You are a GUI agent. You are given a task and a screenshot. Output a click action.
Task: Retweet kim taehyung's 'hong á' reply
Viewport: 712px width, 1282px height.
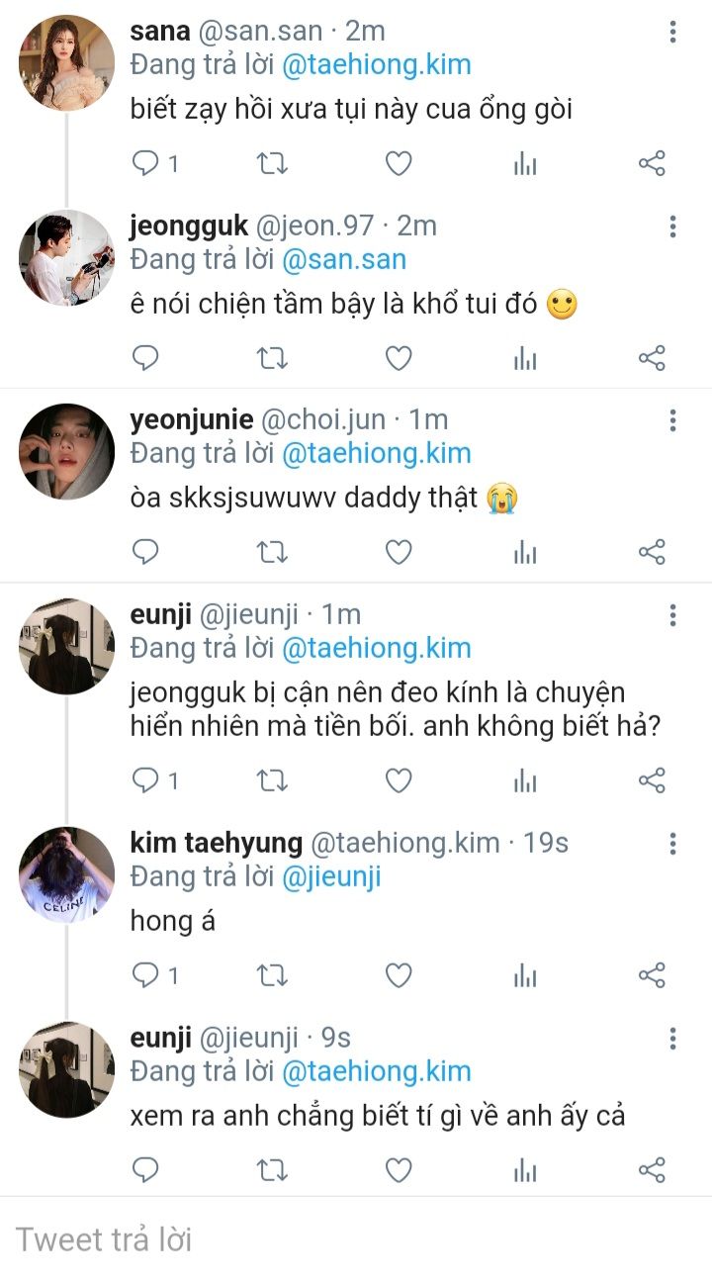pos(272,976)
